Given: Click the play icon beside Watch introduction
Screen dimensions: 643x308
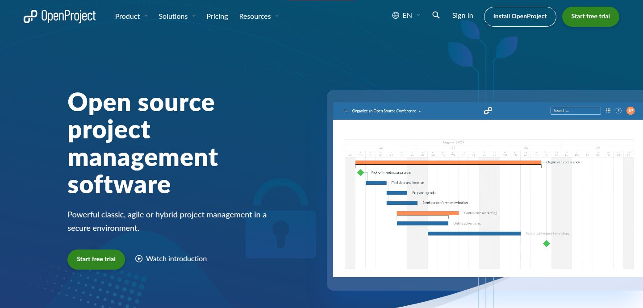Looking at the screenshot, I should tap(139, 258).
